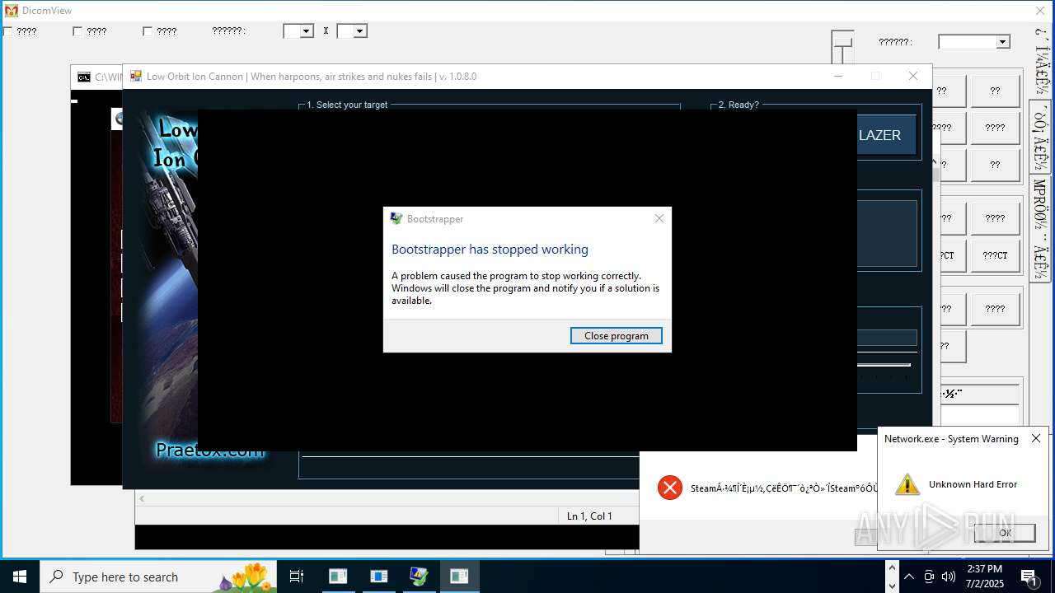
Task: Close the DicomView window
Action: (x=1040, y=11)
